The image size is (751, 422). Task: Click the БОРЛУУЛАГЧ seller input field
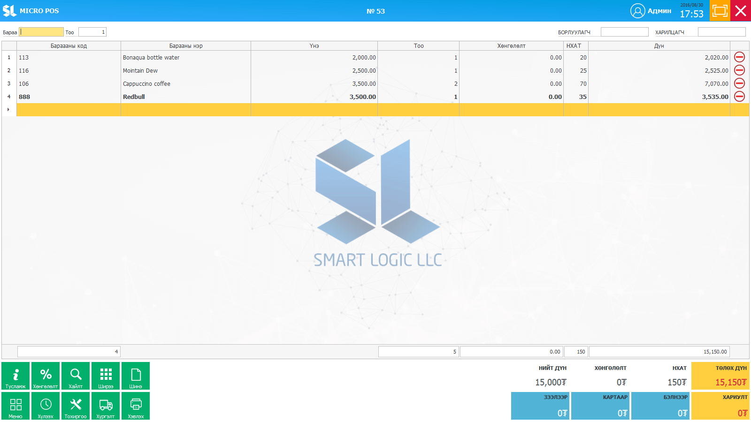pyautogui.click(x=624, y=32)
